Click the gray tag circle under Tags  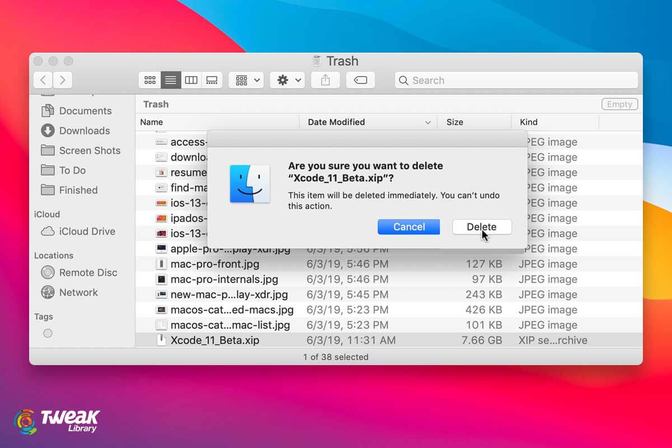click(48, 333)
